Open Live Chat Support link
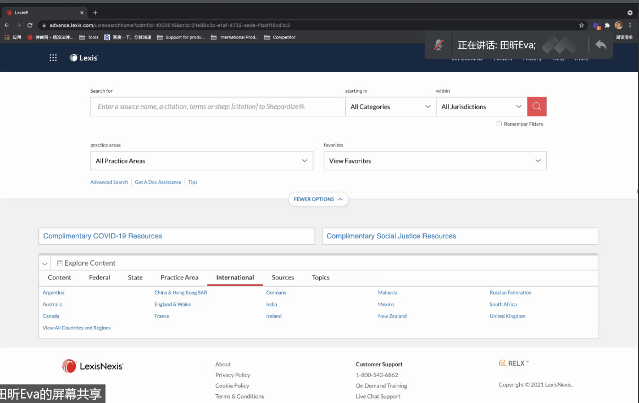 pyautogui.click(x=378, y=396)
